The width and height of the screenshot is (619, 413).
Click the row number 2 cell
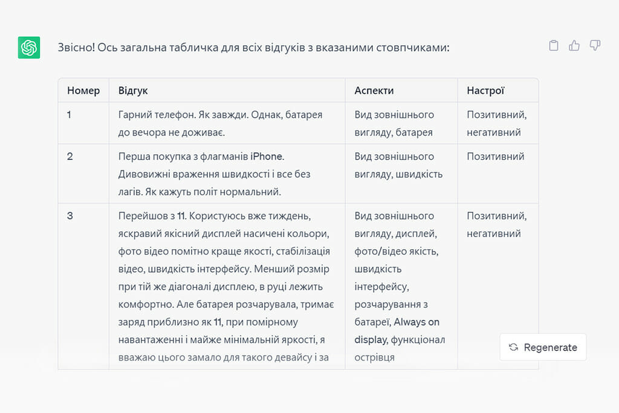click(70, 156)
